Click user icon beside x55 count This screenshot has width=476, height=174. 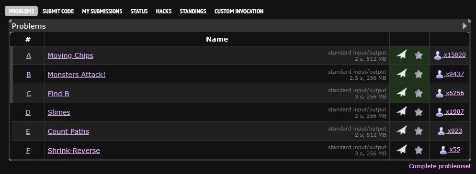443,150
